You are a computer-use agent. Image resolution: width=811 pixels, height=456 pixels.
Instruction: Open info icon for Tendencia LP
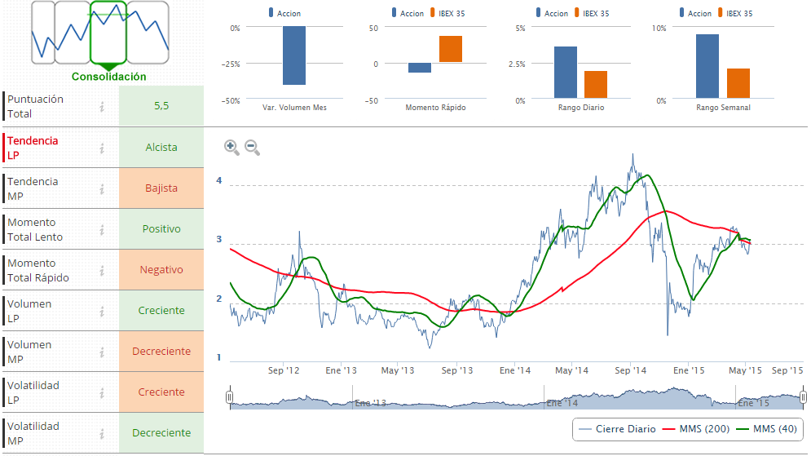tap(102, 148)
